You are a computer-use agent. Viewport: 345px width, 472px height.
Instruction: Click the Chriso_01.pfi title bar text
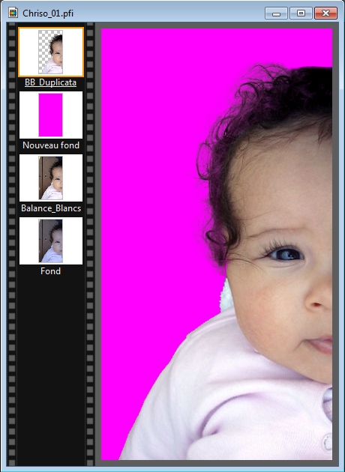(48, 13)
